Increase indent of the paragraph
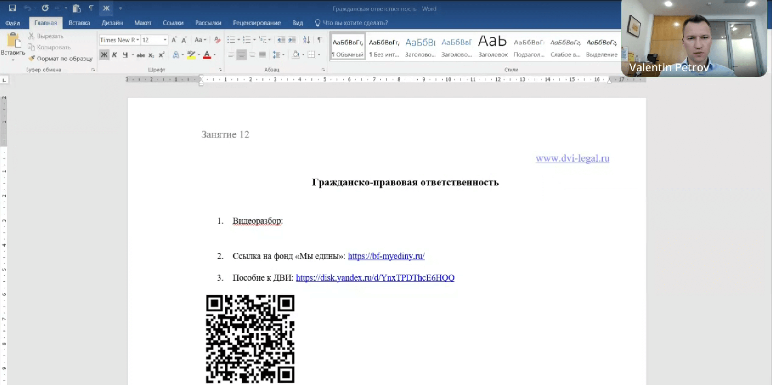The width and height of the screenshot is (772, 385). tap(292, 39)
